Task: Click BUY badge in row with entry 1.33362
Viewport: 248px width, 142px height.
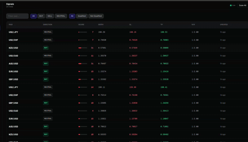Action: 46,79
